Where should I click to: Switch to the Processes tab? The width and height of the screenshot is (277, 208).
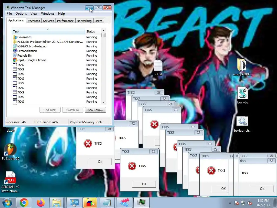click(33, 21)
